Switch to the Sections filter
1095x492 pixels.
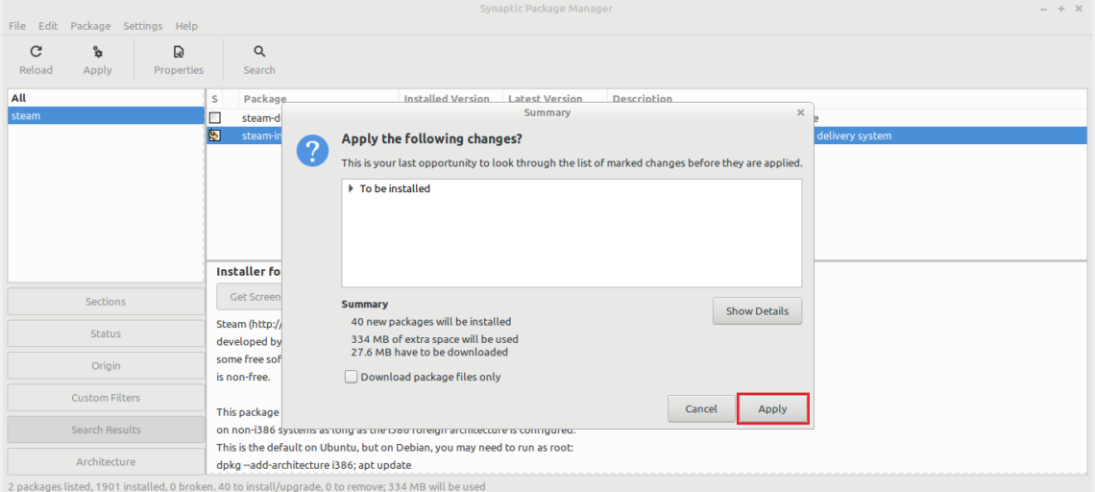coord(106,302)
